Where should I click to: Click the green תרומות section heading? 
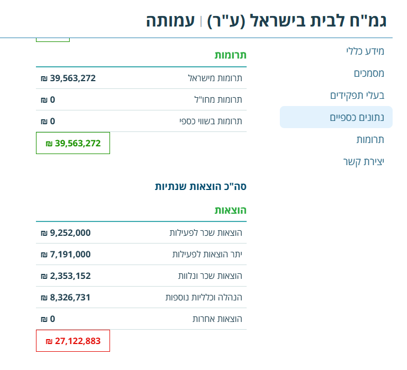pos(230,55)
